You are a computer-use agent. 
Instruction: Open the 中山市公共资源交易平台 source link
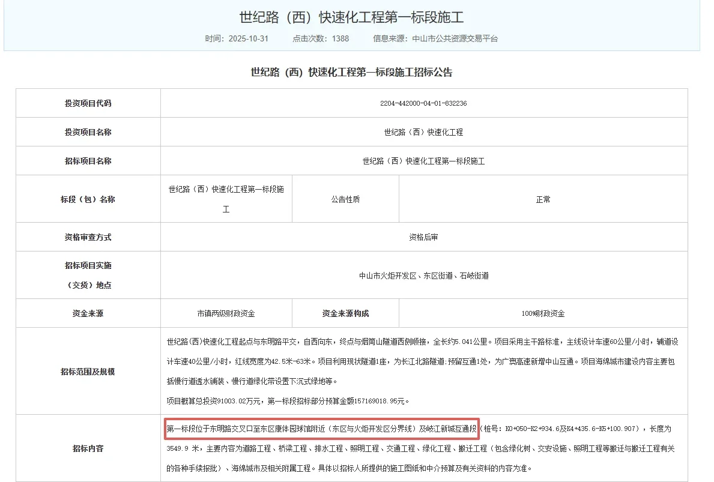pos(455,38)
